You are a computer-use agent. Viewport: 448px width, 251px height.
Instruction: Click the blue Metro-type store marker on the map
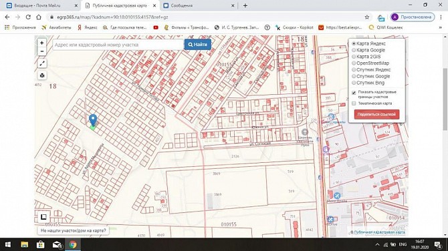[337, 196]
